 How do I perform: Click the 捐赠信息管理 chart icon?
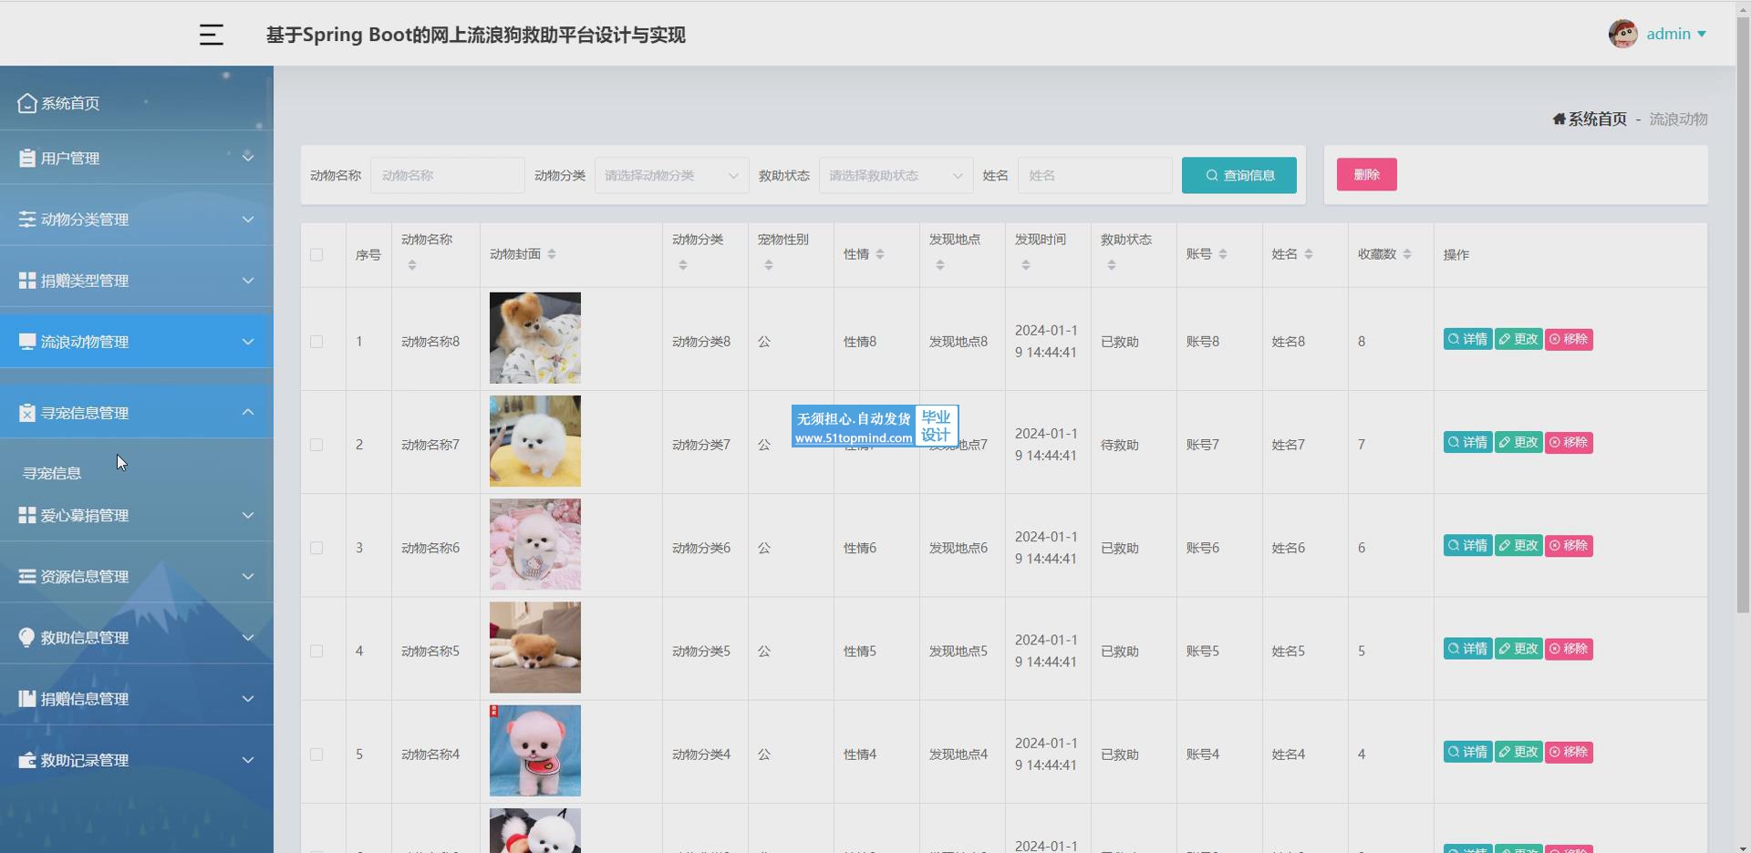27,698
